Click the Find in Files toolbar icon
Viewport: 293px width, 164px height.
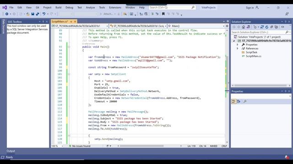click(x=125, y=14)
